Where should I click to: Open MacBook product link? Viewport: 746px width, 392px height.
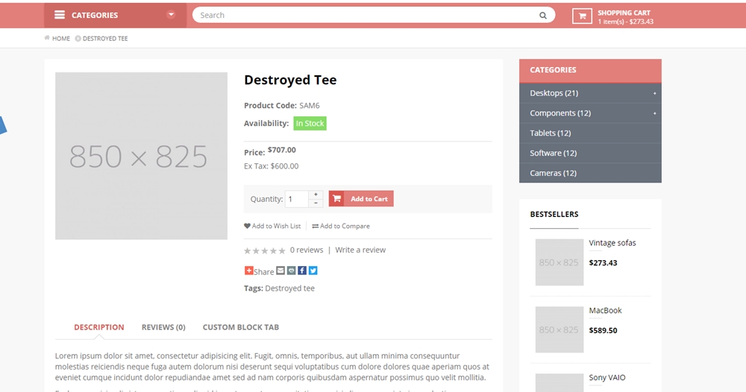(x=605, y=310)
